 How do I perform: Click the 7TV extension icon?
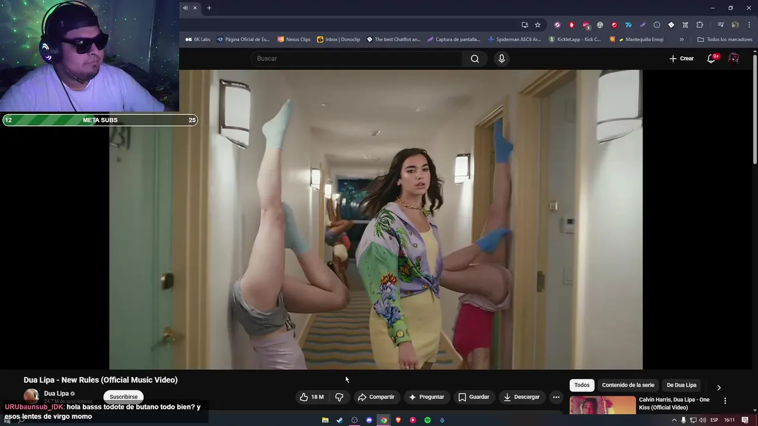click(x=628, y=25)
